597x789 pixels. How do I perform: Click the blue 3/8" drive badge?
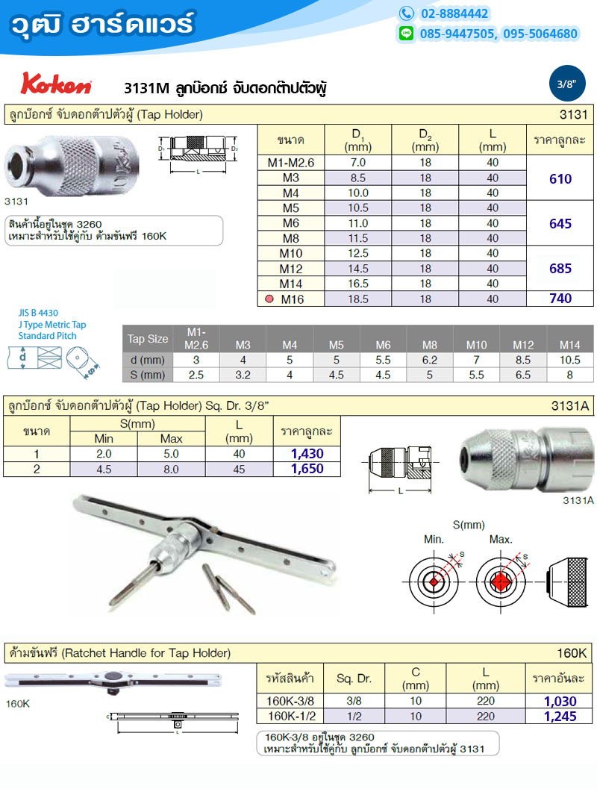[x=567, y=84]
